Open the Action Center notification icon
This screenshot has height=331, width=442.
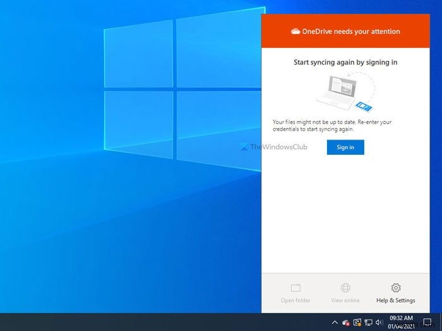(427, 322)
